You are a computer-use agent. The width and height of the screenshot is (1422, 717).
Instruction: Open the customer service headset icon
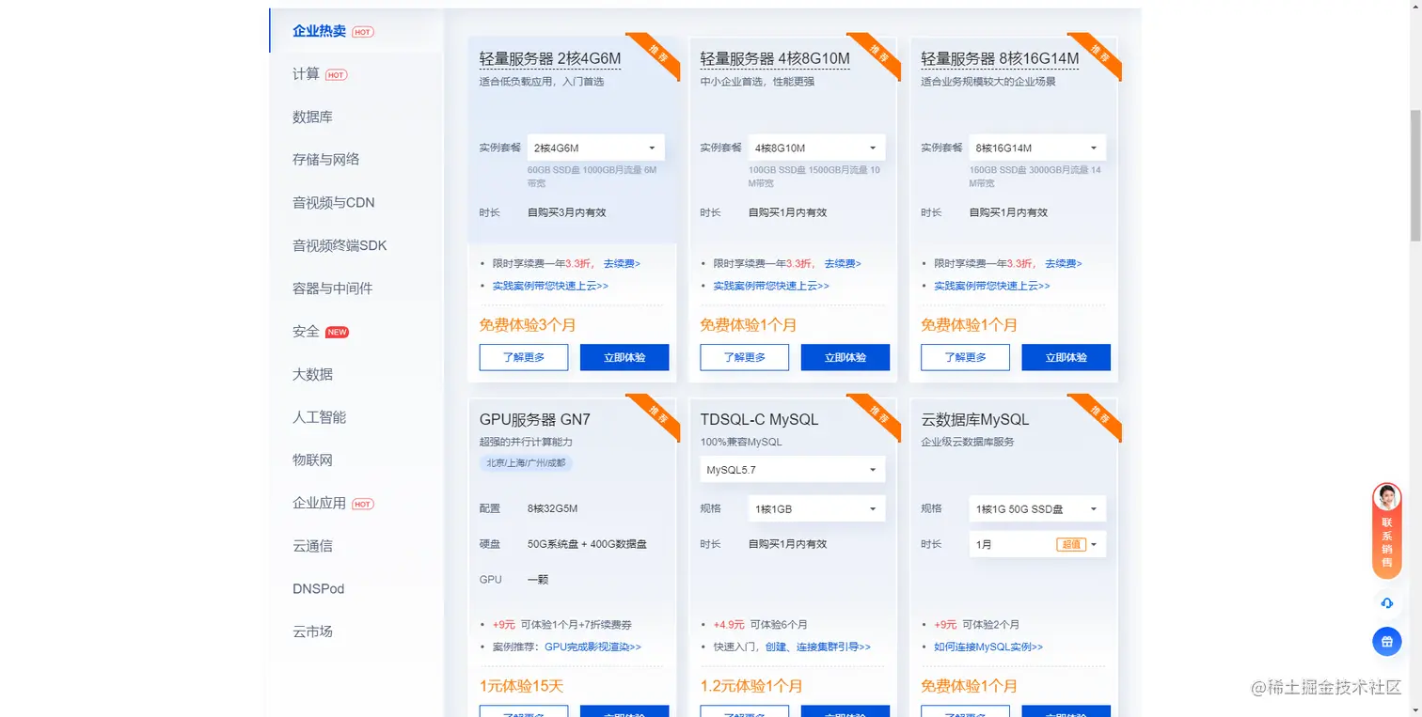pyautogui.click(x=1386, y=602)
